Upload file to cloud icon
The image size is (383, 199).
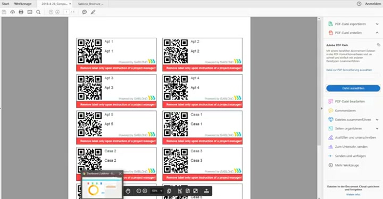12,12
